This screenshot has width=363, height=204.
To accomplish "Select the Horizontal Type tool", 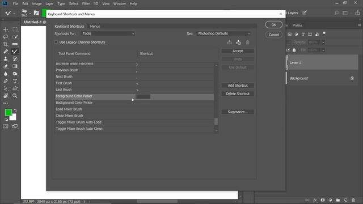I will [15, 81].
